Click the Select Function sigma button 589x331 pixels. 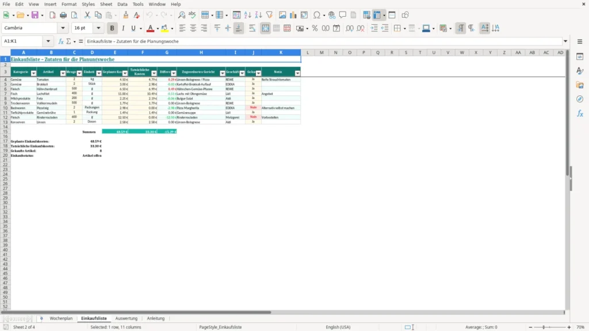tap(69, 41)
